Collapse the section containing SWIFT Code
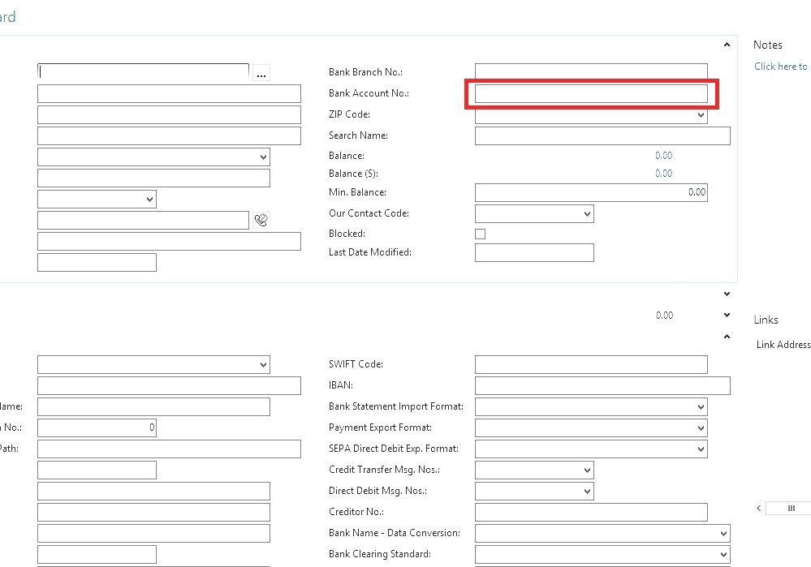This screenshot has height=567, width=811. coord(727,337)
